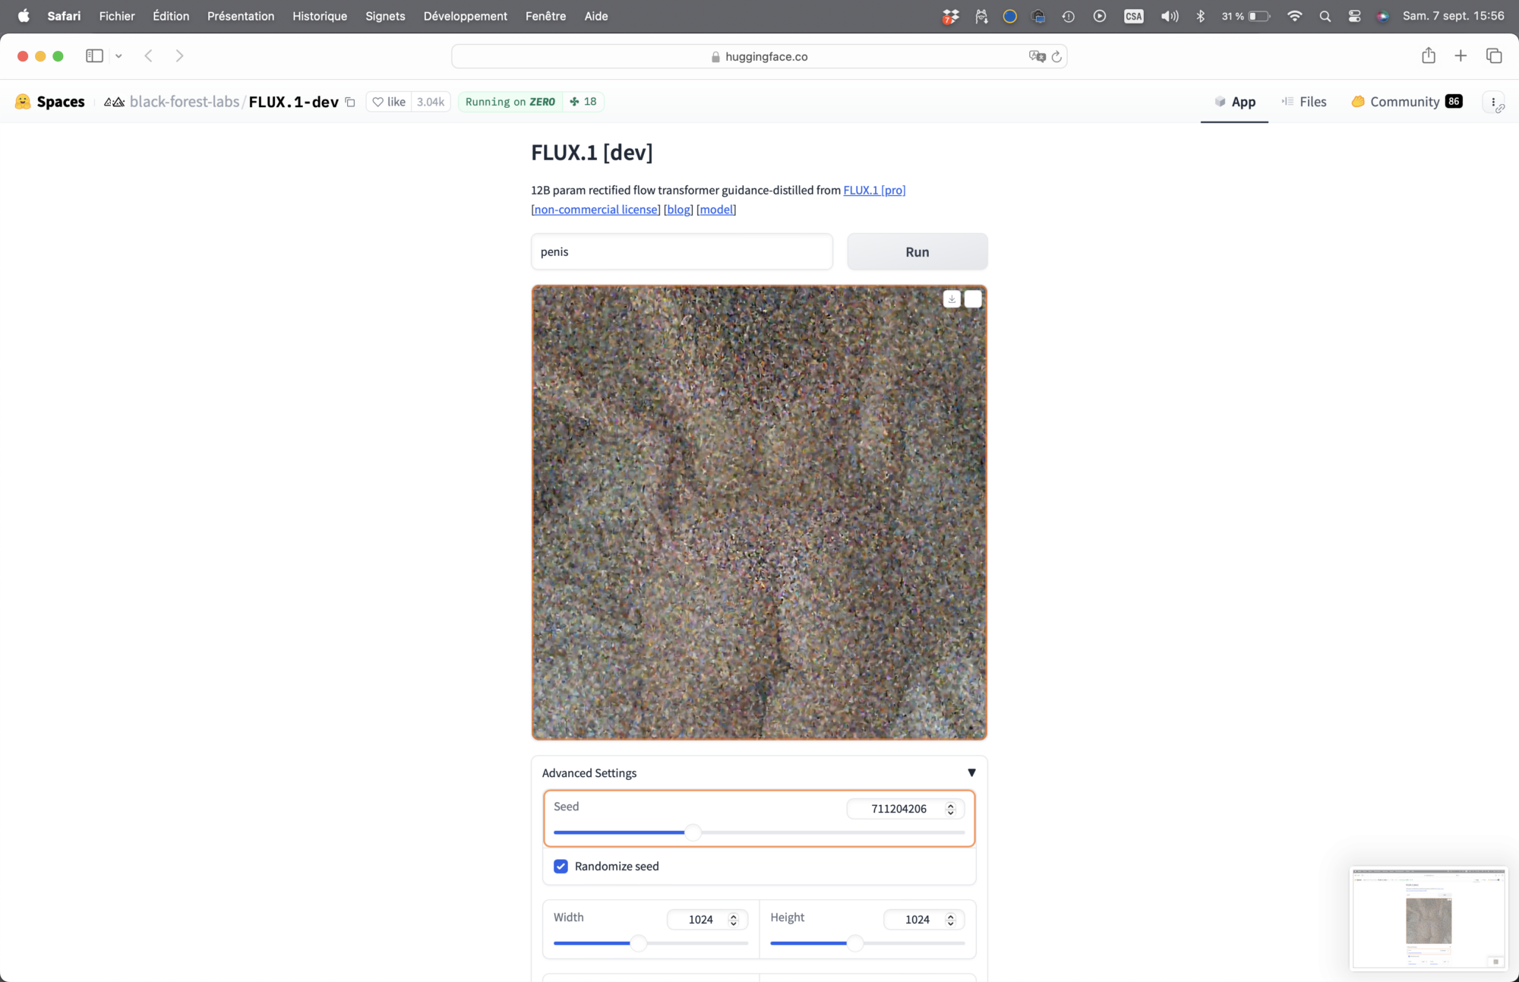The image size is (1519, 982).
Task: Toggle Safari sidebar icon
Action: pyautogui.click(x=94, y=55)
